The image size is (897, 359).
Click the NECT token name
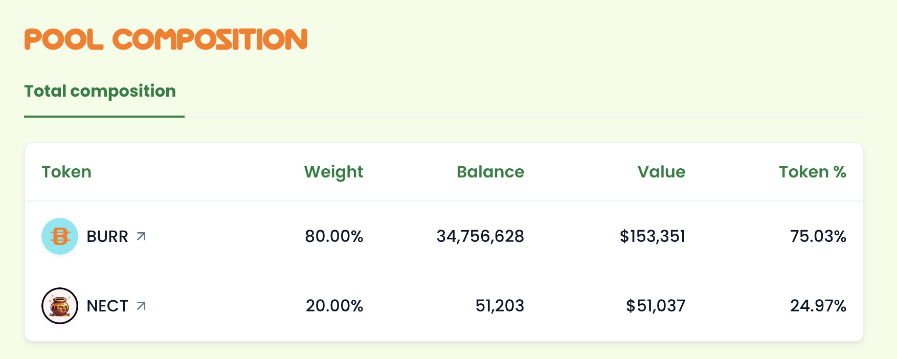pyautogui.click(x=107, y=306)
